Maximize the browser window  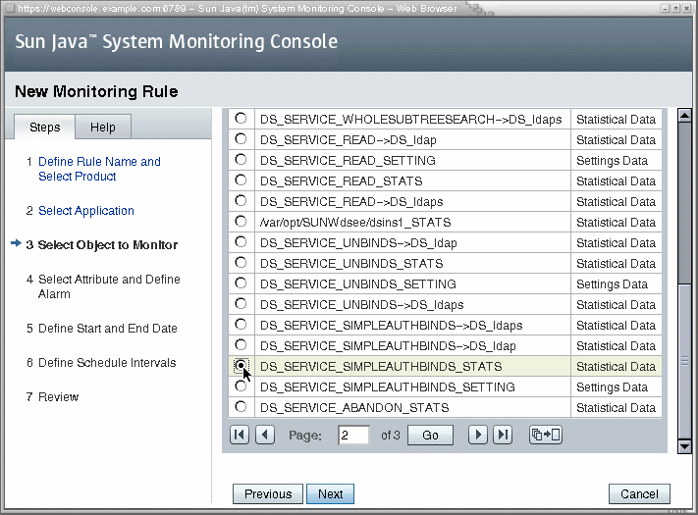point(675,8)
